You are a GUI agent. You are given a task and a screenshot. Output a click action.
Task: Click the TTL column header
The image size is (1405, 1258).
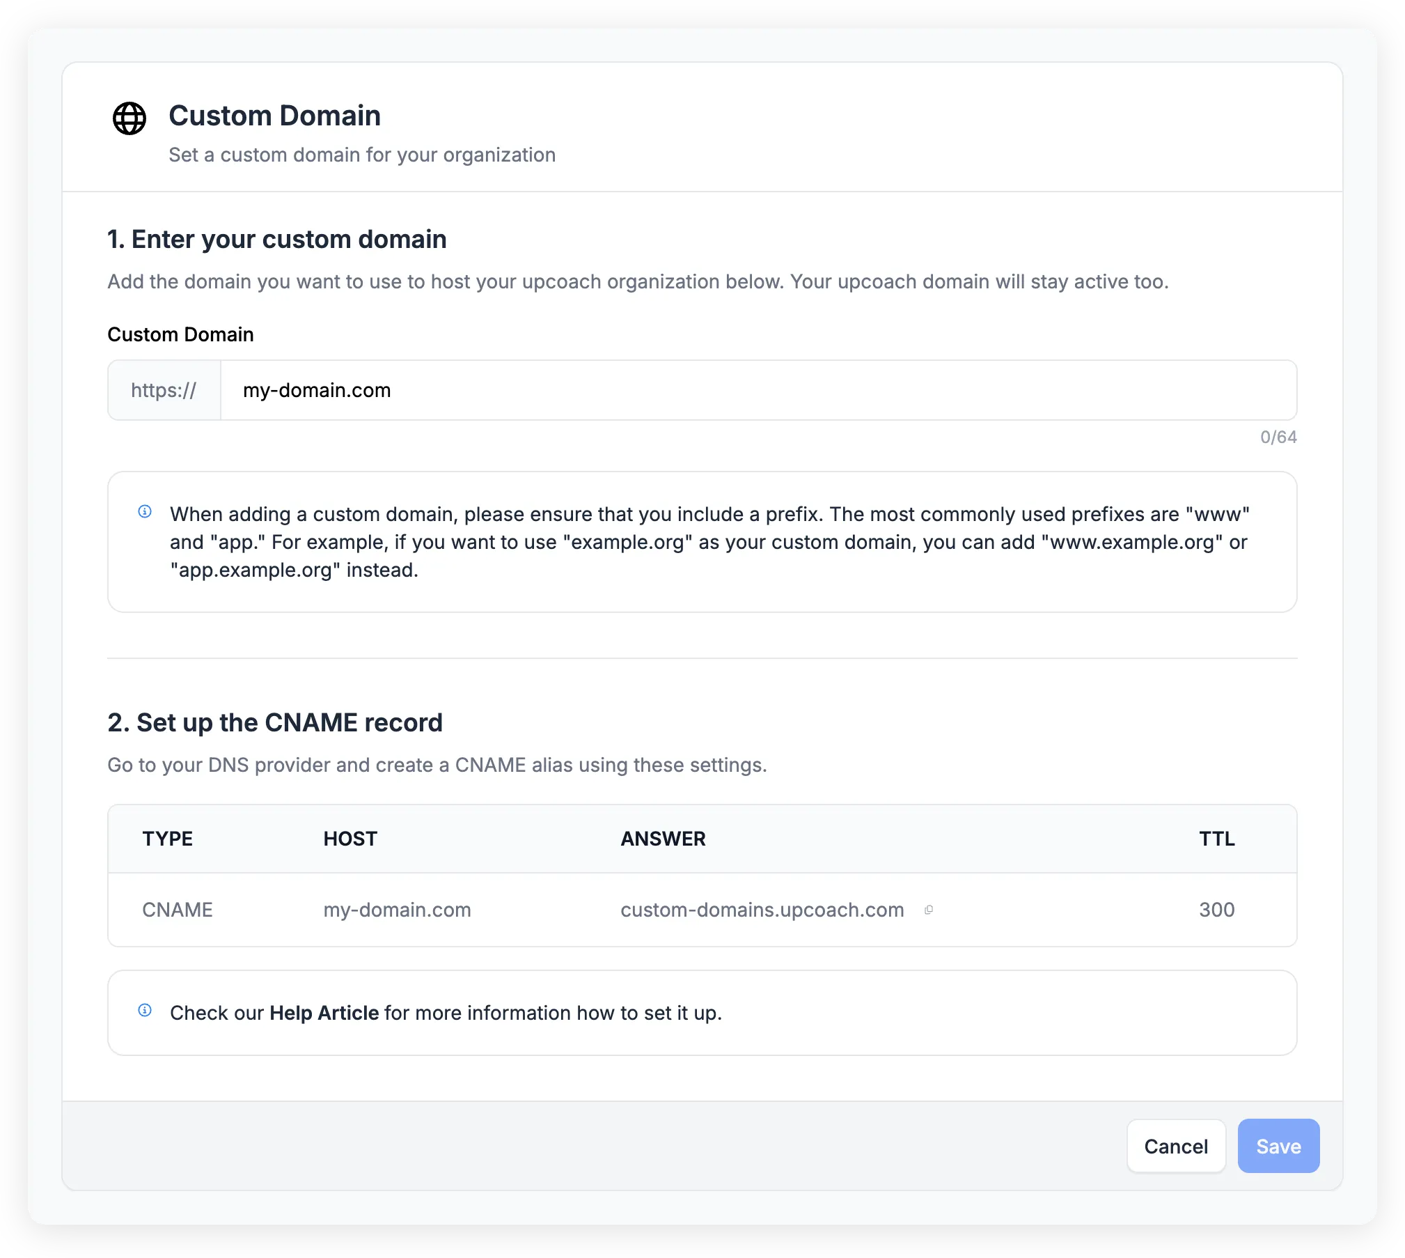1215,839
